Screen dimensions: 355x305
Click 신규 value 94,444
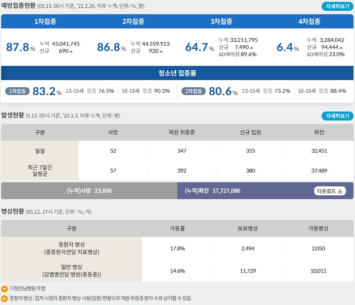[x=330, y=47]
